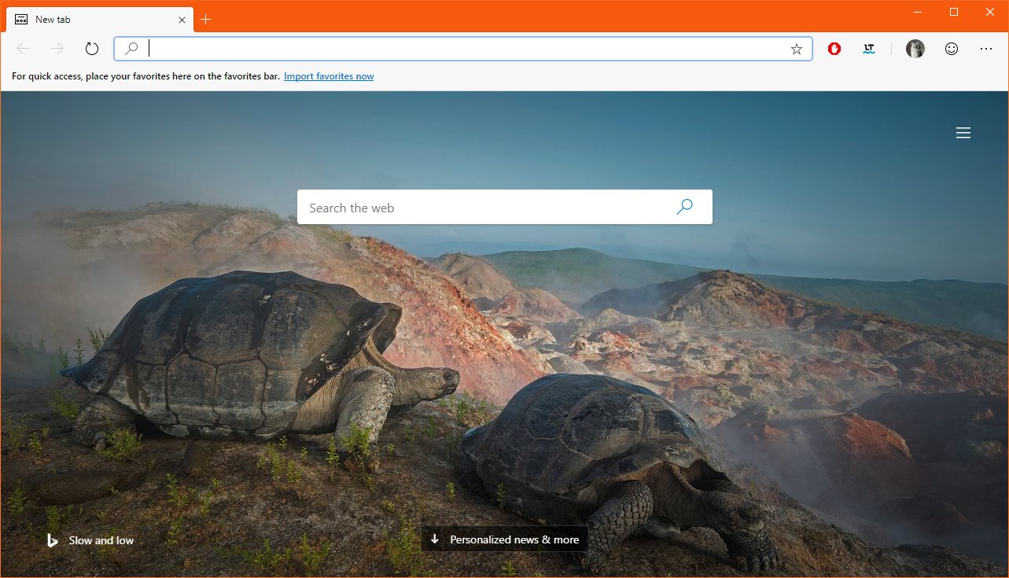Maximize the browser window
Image resolution: width=1009 pixels, height=578 pixels.
pyautogui.click(x=954, y=12)
